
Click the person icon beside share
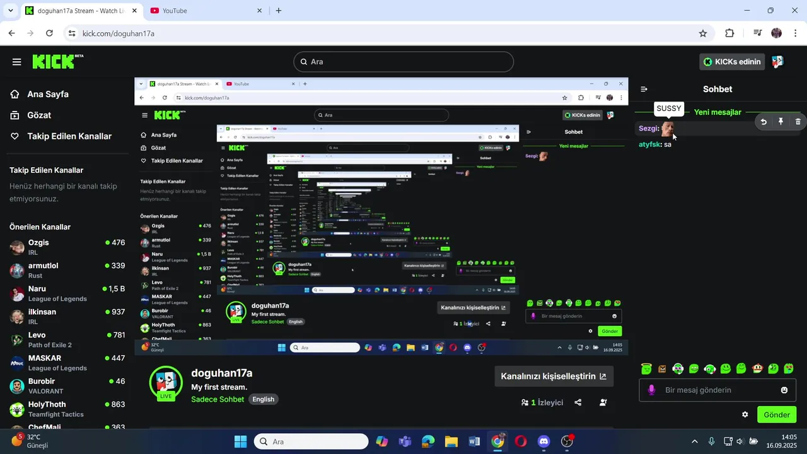tap(603, 402)
